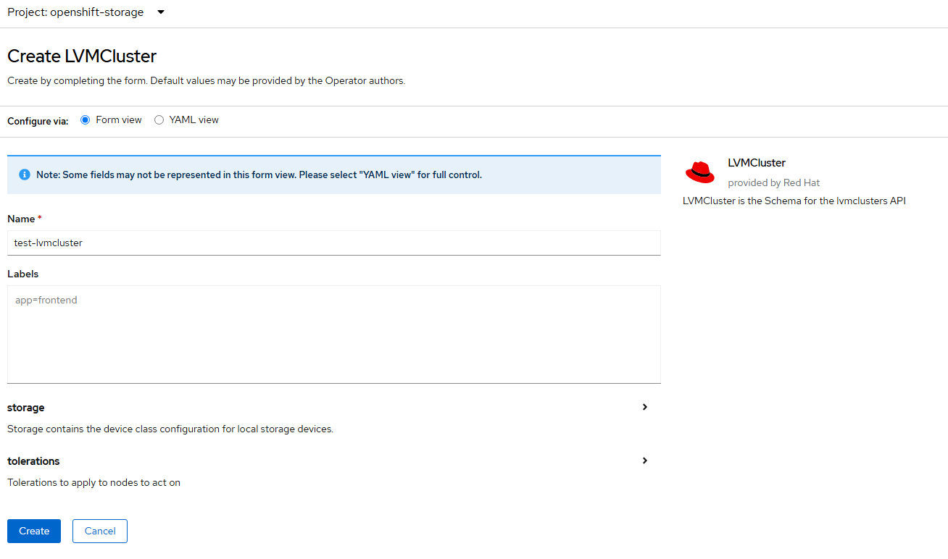Select the Form view radio button
Viewport: 948px width, 559px height.
point(85,120)
